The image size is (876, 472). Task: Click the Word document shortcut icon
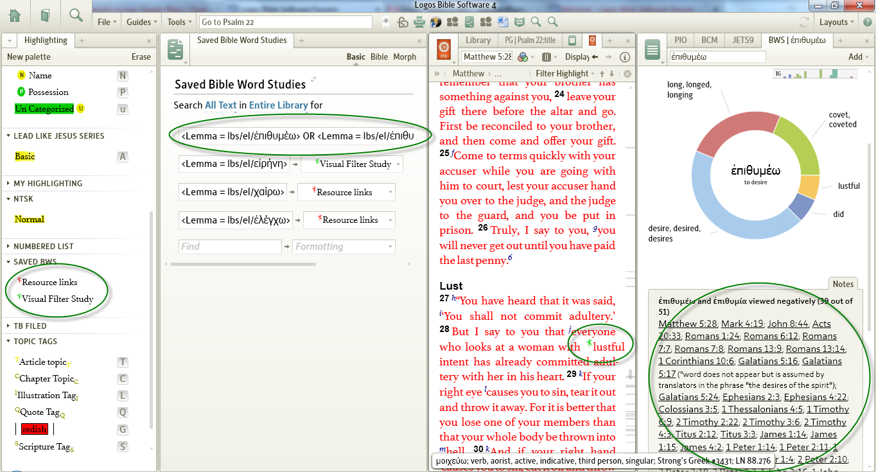tap(503, 22)
